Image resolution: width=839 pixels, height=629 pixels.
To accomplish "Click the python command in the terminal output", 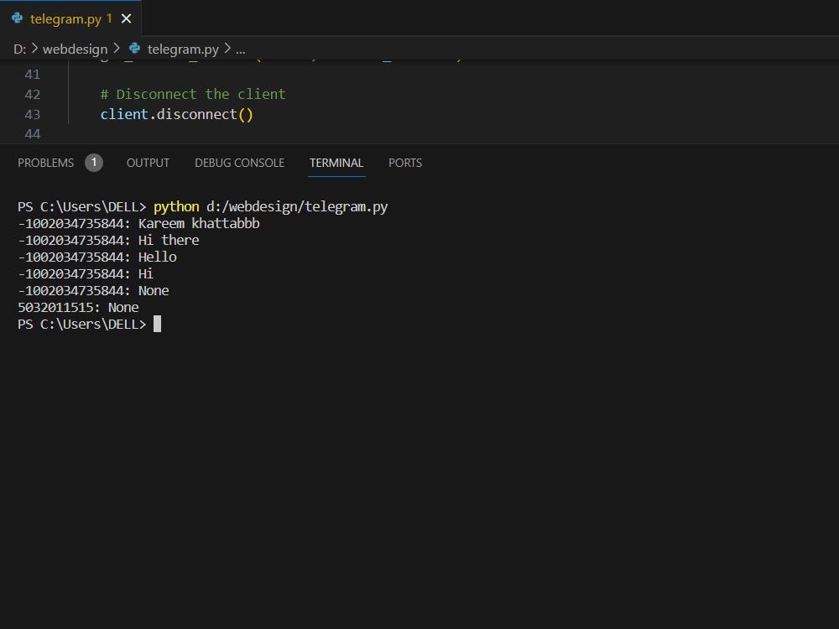I will coord(176,206).
